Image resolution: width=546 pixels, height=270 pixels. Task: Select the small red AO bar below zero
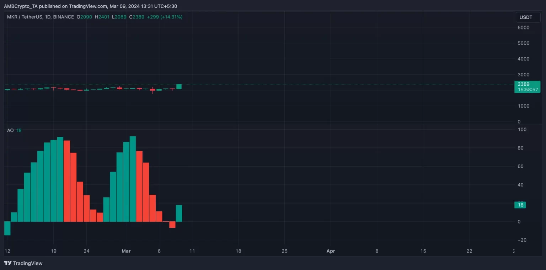tap(172, 225)
